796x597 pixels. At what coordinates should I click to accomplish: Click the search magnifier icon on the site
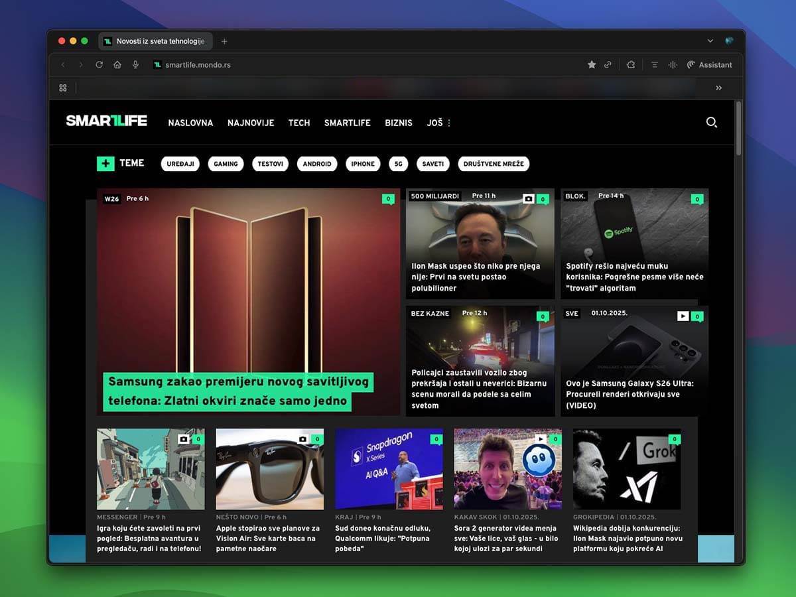711,122
